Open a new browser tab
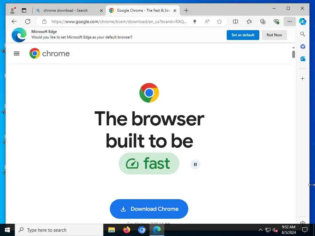315x236 pixels. [x=186, y=10]
